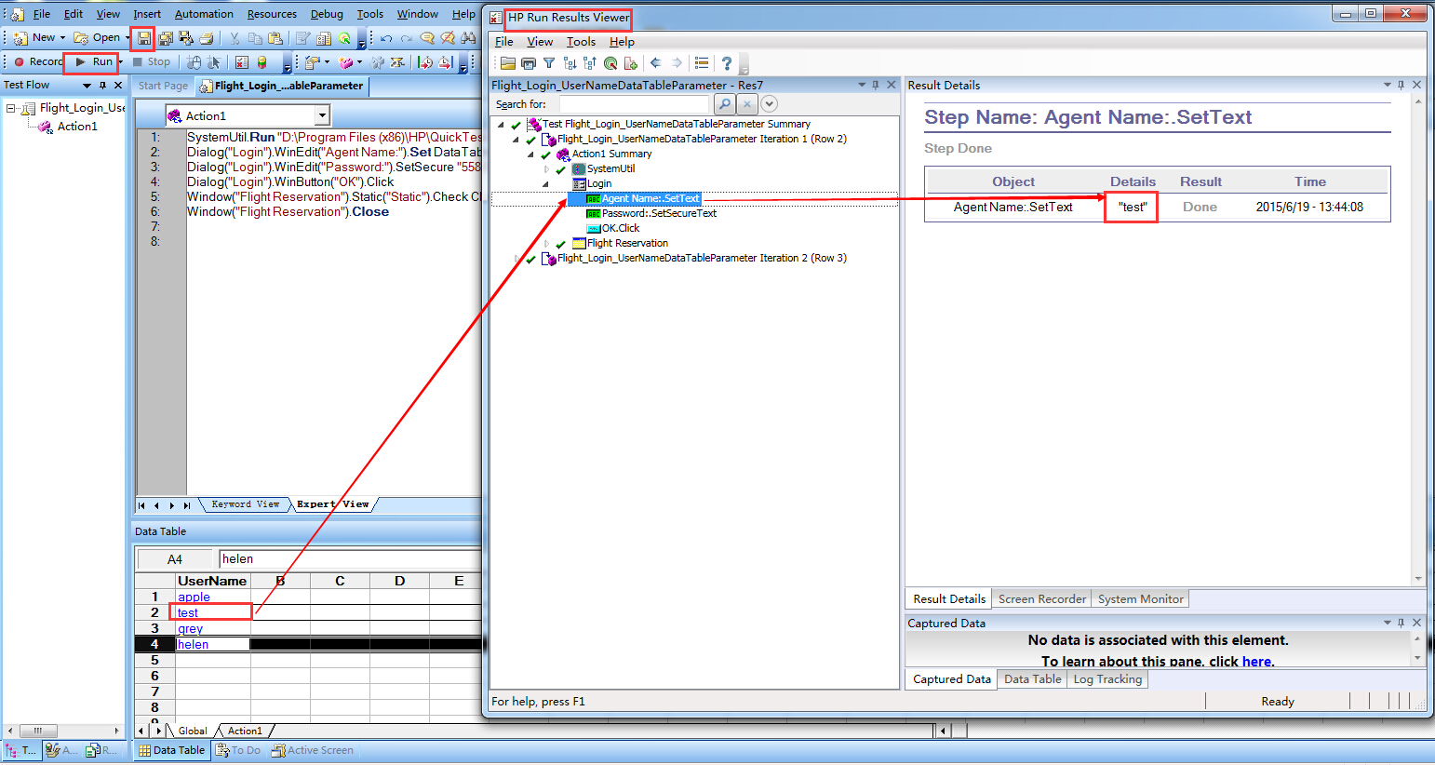Click the Find binoculars icon
This screenshot has width=1435, height=765.
point(468,38)
